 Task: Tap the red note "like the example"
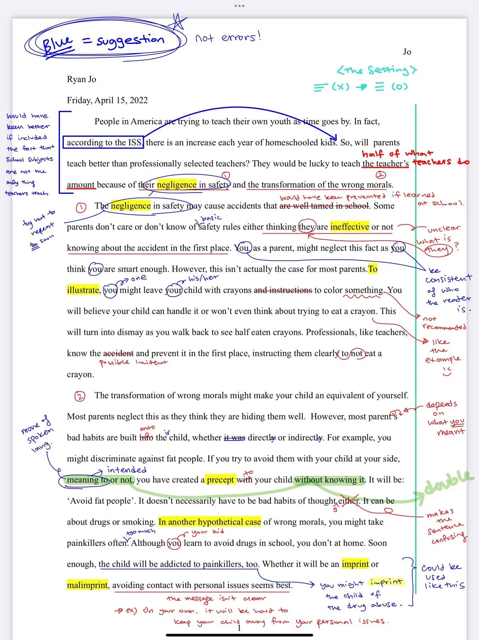(443, 357)
